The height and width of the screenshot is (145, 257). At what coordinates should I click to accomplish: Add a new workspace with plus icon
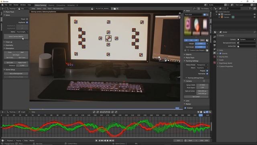77,5
